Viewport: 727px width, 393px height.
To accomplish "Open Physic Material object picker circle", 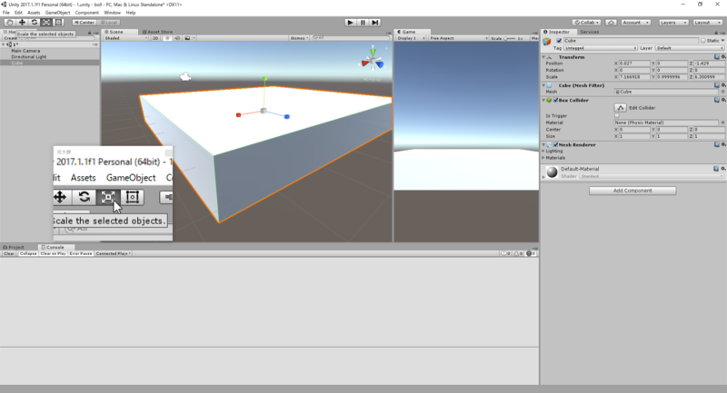I will (x=722, y=123).
